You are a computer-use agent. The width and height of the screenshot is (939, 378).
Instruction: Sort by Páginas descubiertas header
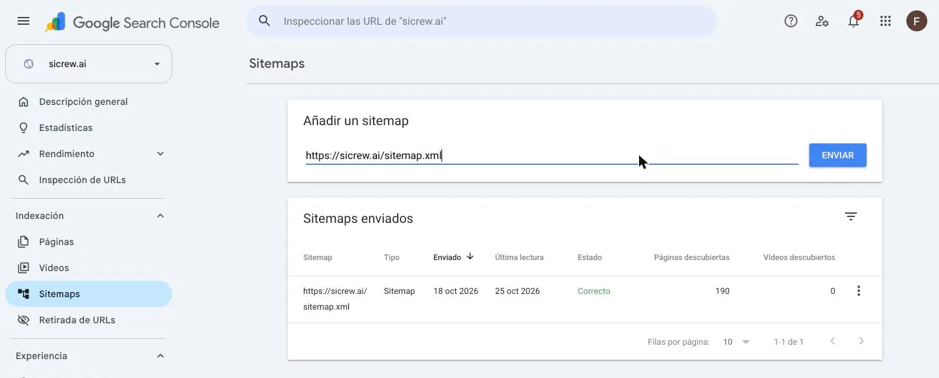point(691,257)
